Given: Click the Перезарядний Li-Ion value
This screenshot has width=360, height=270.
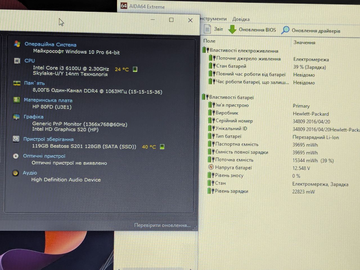Looking at the screenshot, I should tap(316, 137).
